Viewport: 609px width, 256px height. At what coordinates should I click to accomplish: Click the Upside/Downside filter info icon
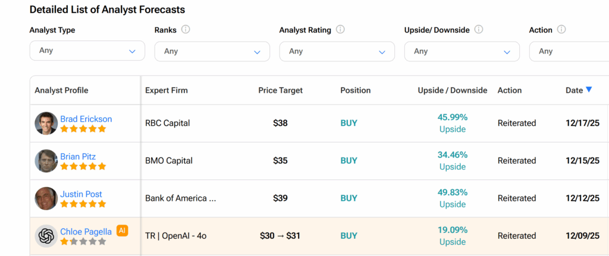(479, 30)
